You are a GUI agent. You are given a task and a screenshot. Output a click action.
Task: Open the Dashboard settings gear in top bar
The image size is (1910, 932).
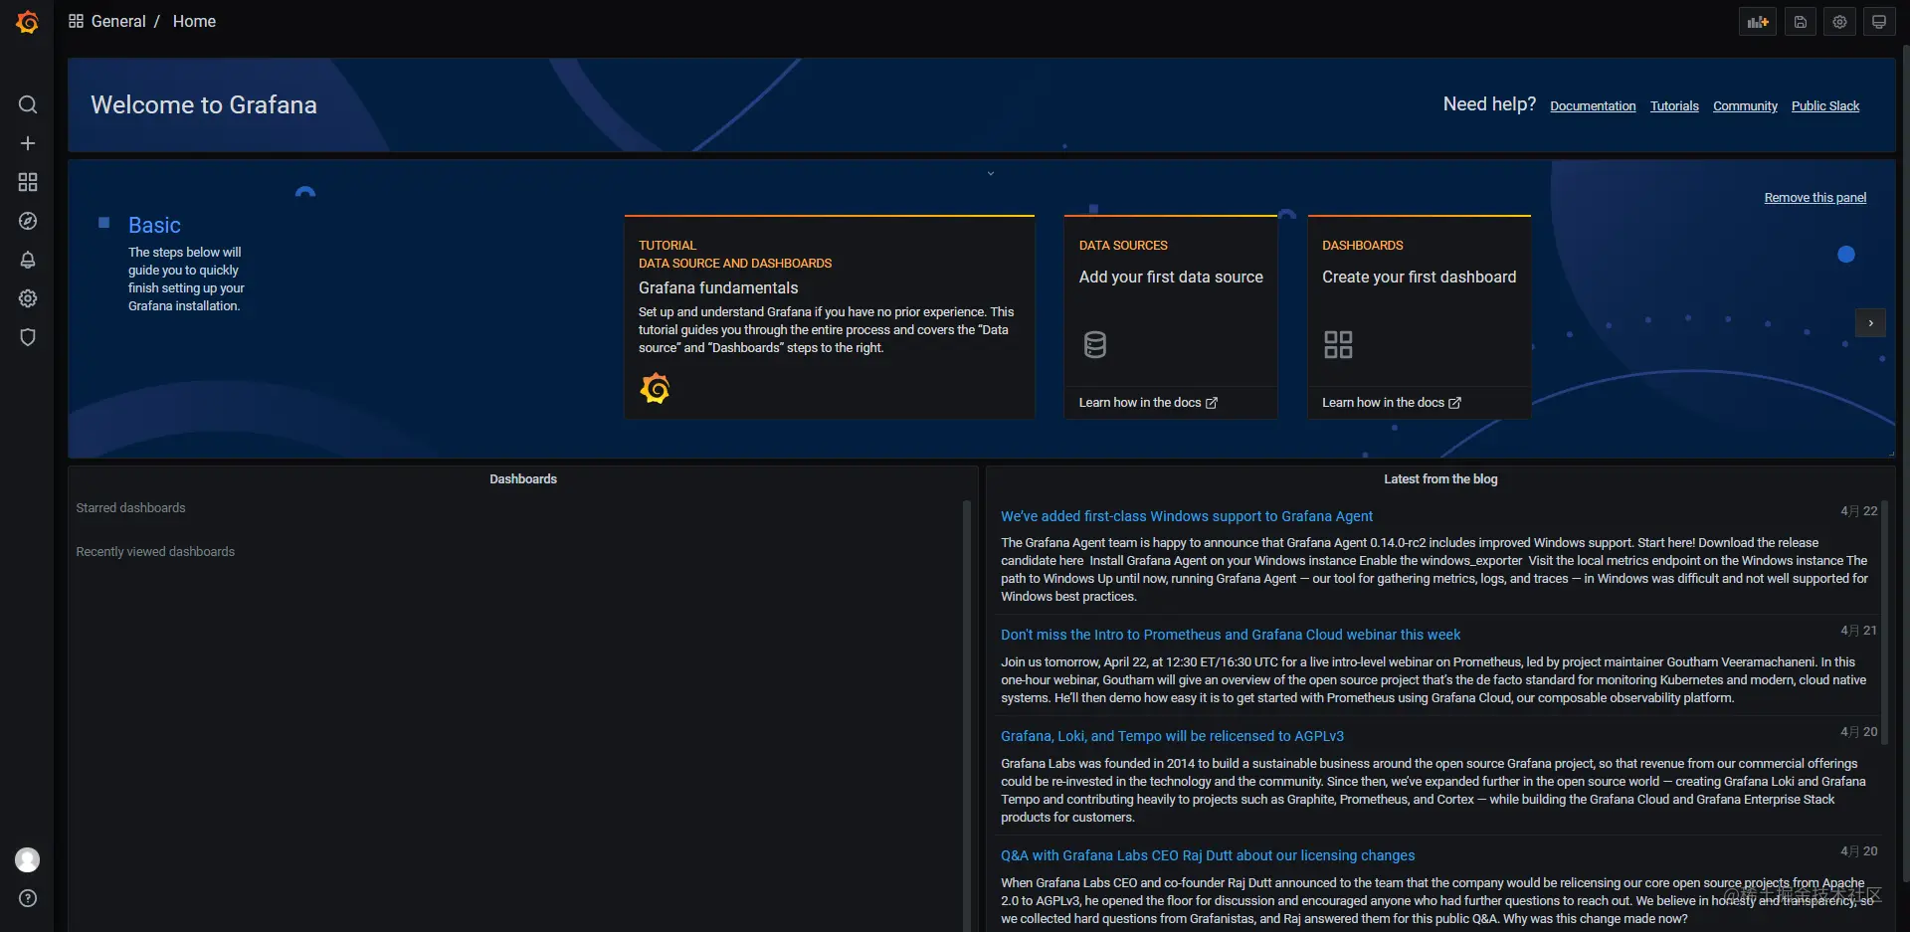coord(1840,22)
